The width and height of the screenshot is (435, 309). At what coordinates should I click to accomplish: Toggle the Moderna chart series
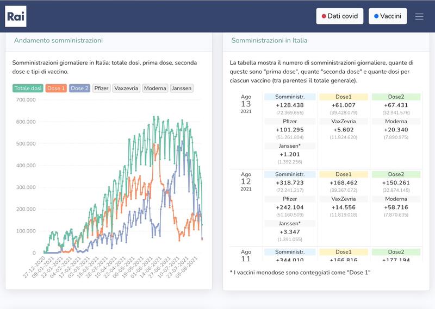(155, 88)
